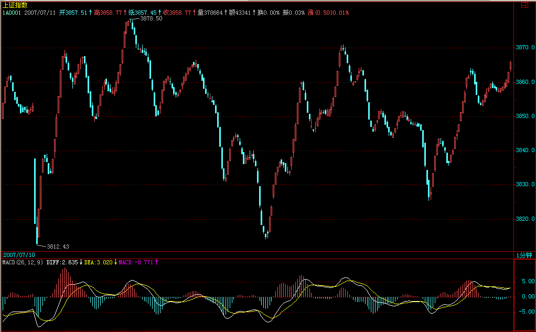536x332 pixels.
Task: Click the 3870.0 level on price axis
Action: pyautogui.click(x=524, y=48)
